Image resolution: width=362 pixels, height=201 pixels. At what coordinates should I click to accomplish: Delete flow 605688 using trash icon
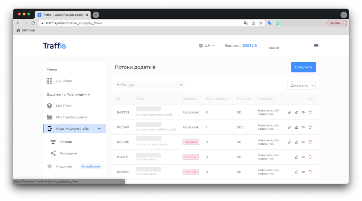pyautogui.click(x=310, y=172)
